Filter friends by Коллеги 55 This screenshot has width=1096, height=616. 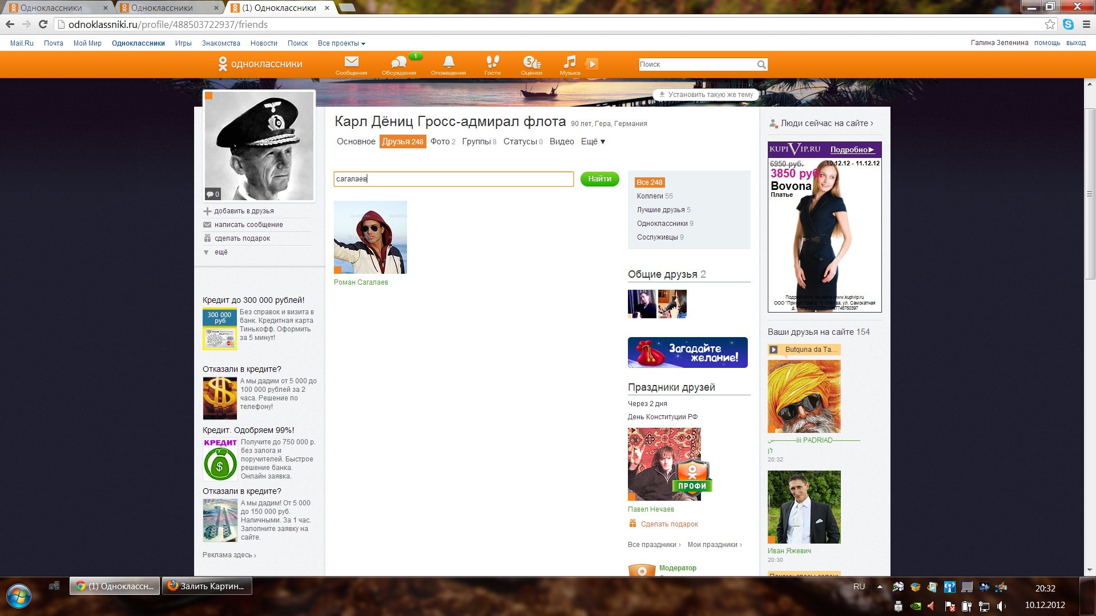[x=654, y=196]
